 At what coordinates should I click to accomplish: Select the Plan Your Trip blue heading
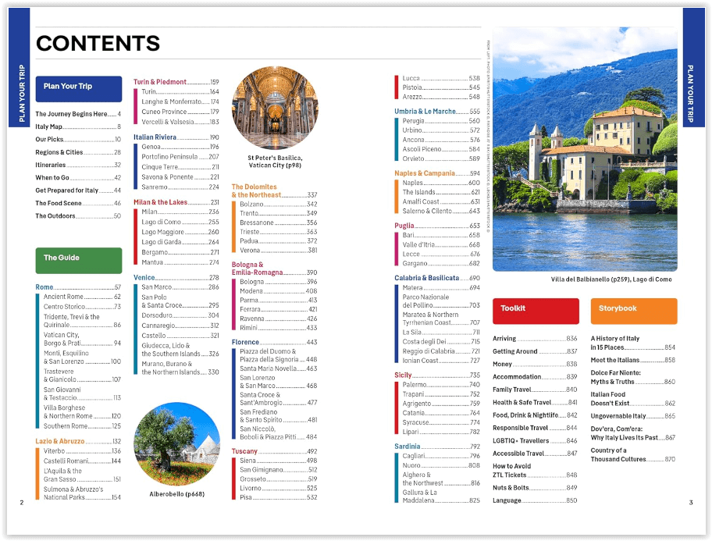click(78, 87)
